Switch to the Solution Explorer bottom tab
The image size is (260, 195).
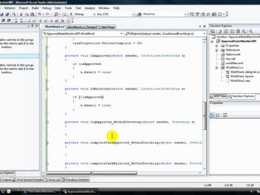pyautogui.click(x=242, y=96)
